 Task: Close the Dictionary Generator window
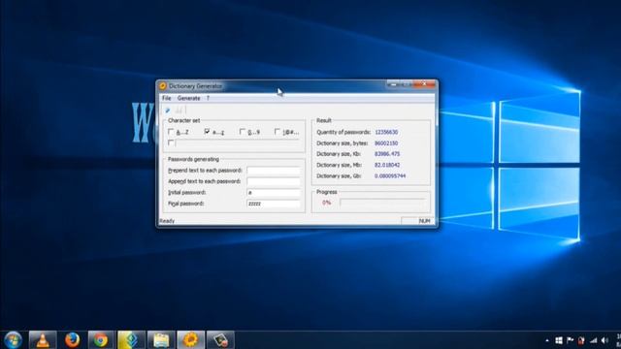(424, 84)
